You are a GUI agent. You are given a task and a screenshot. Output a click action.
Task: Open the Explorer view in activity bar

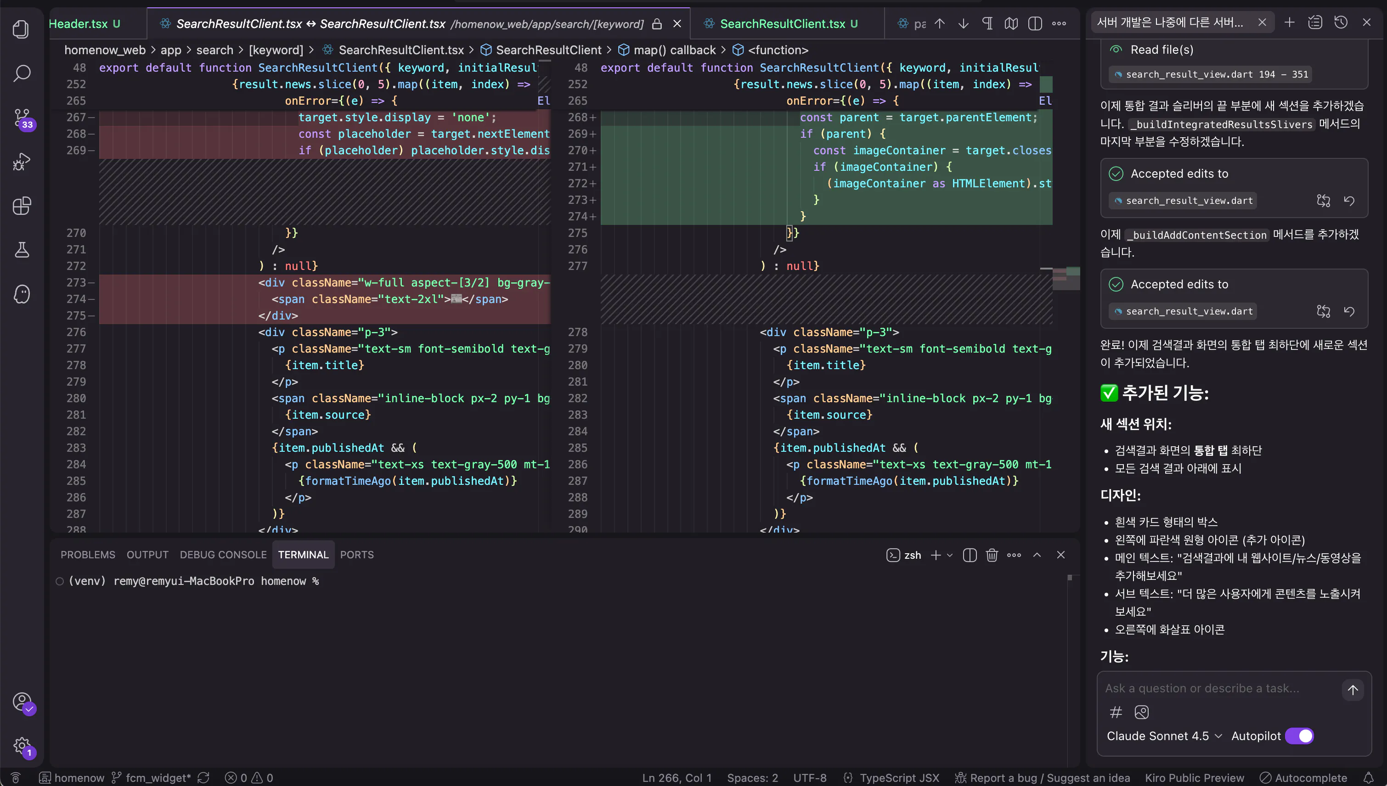pyautogui.click(x=21, y=29)
